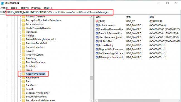Expand the Proximity key
181x102 pixels.
coord(20,59)
